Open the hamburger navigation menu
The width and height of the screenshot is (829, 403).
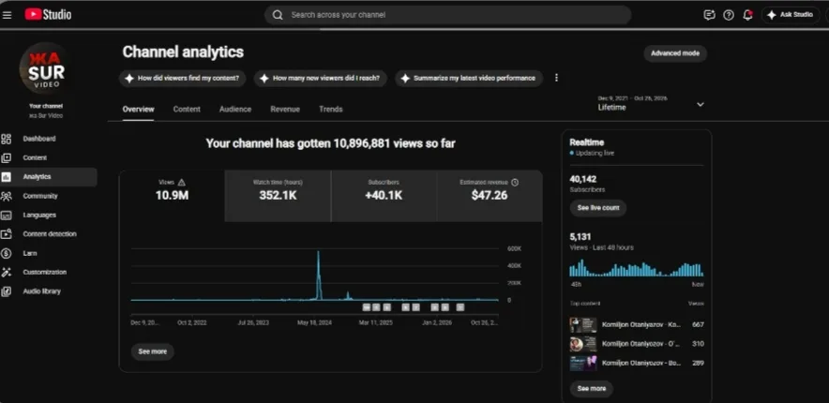7,15
